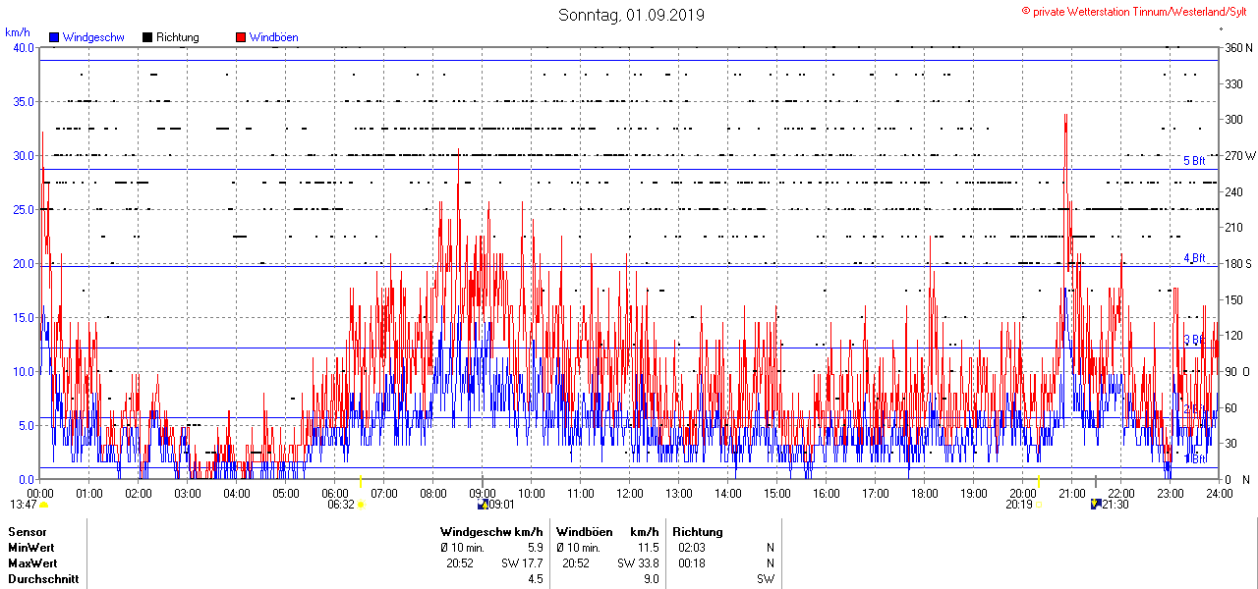Click the 35.0 value on the speed axis
Viewport: 1258px width, 589px height.
coord(23,102)
